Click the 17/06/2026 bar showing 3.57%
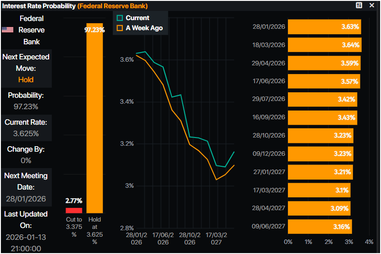381x254 pixels. pyautogui.click(x=323, y=81)
